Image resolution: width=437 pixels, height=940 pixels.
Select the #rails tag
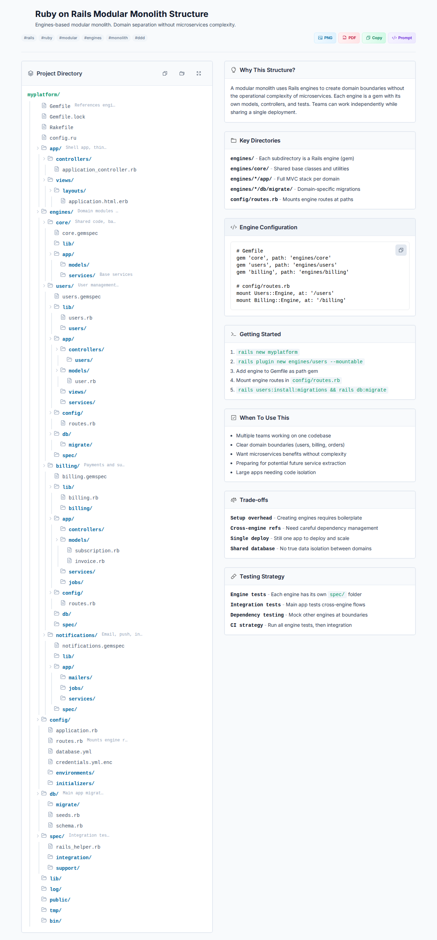pyautogui.click(x=29, y=38)
